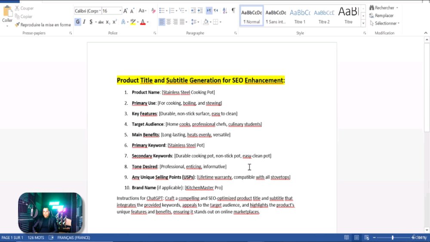
Task: Apply the yellow text highlight color
Action: click(x=133, y=22)
